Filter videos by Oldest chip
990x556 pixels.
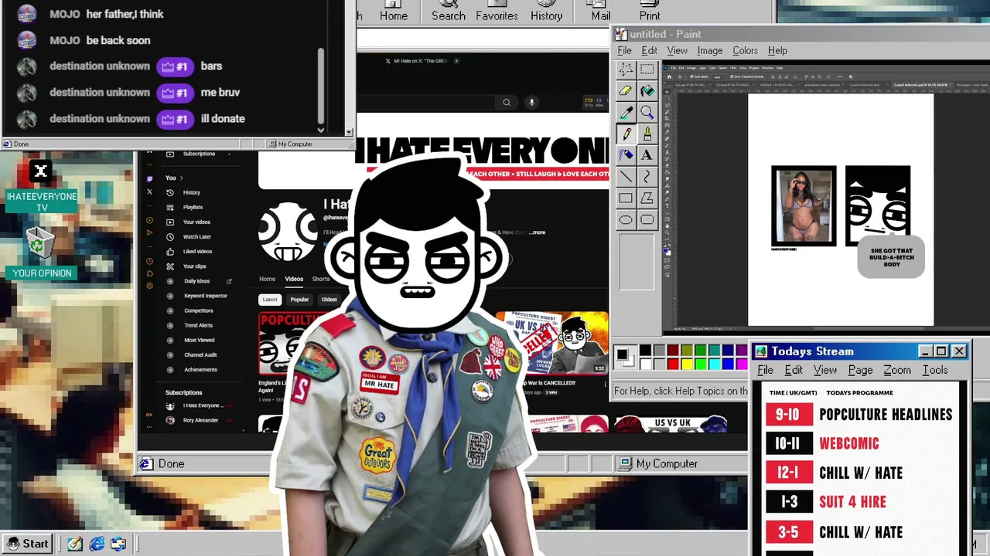pos(329,300)
